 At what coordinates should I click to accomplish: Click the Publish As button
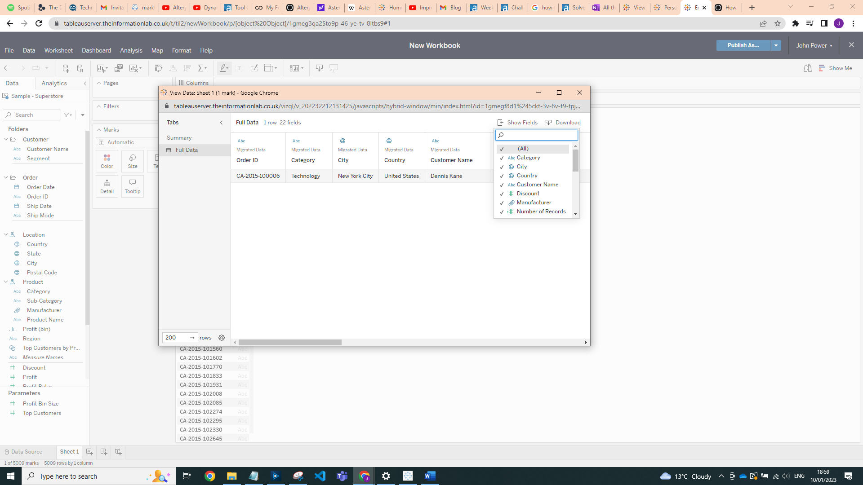[743, 45]
